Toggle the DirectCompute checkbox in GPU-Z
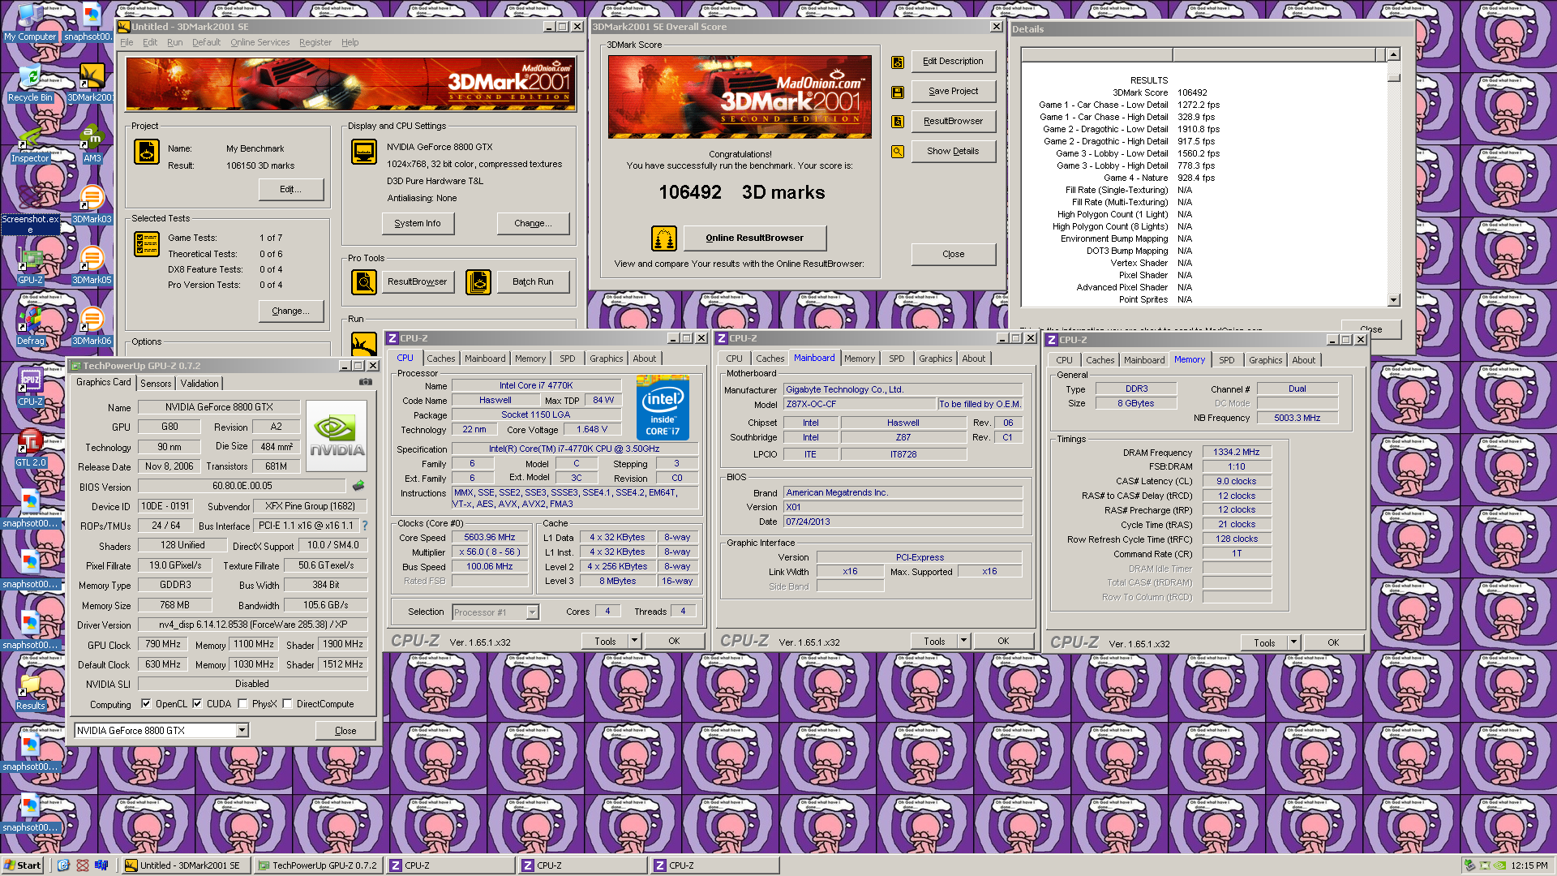This screenshot has height=876, width=1557. (287, 704)
